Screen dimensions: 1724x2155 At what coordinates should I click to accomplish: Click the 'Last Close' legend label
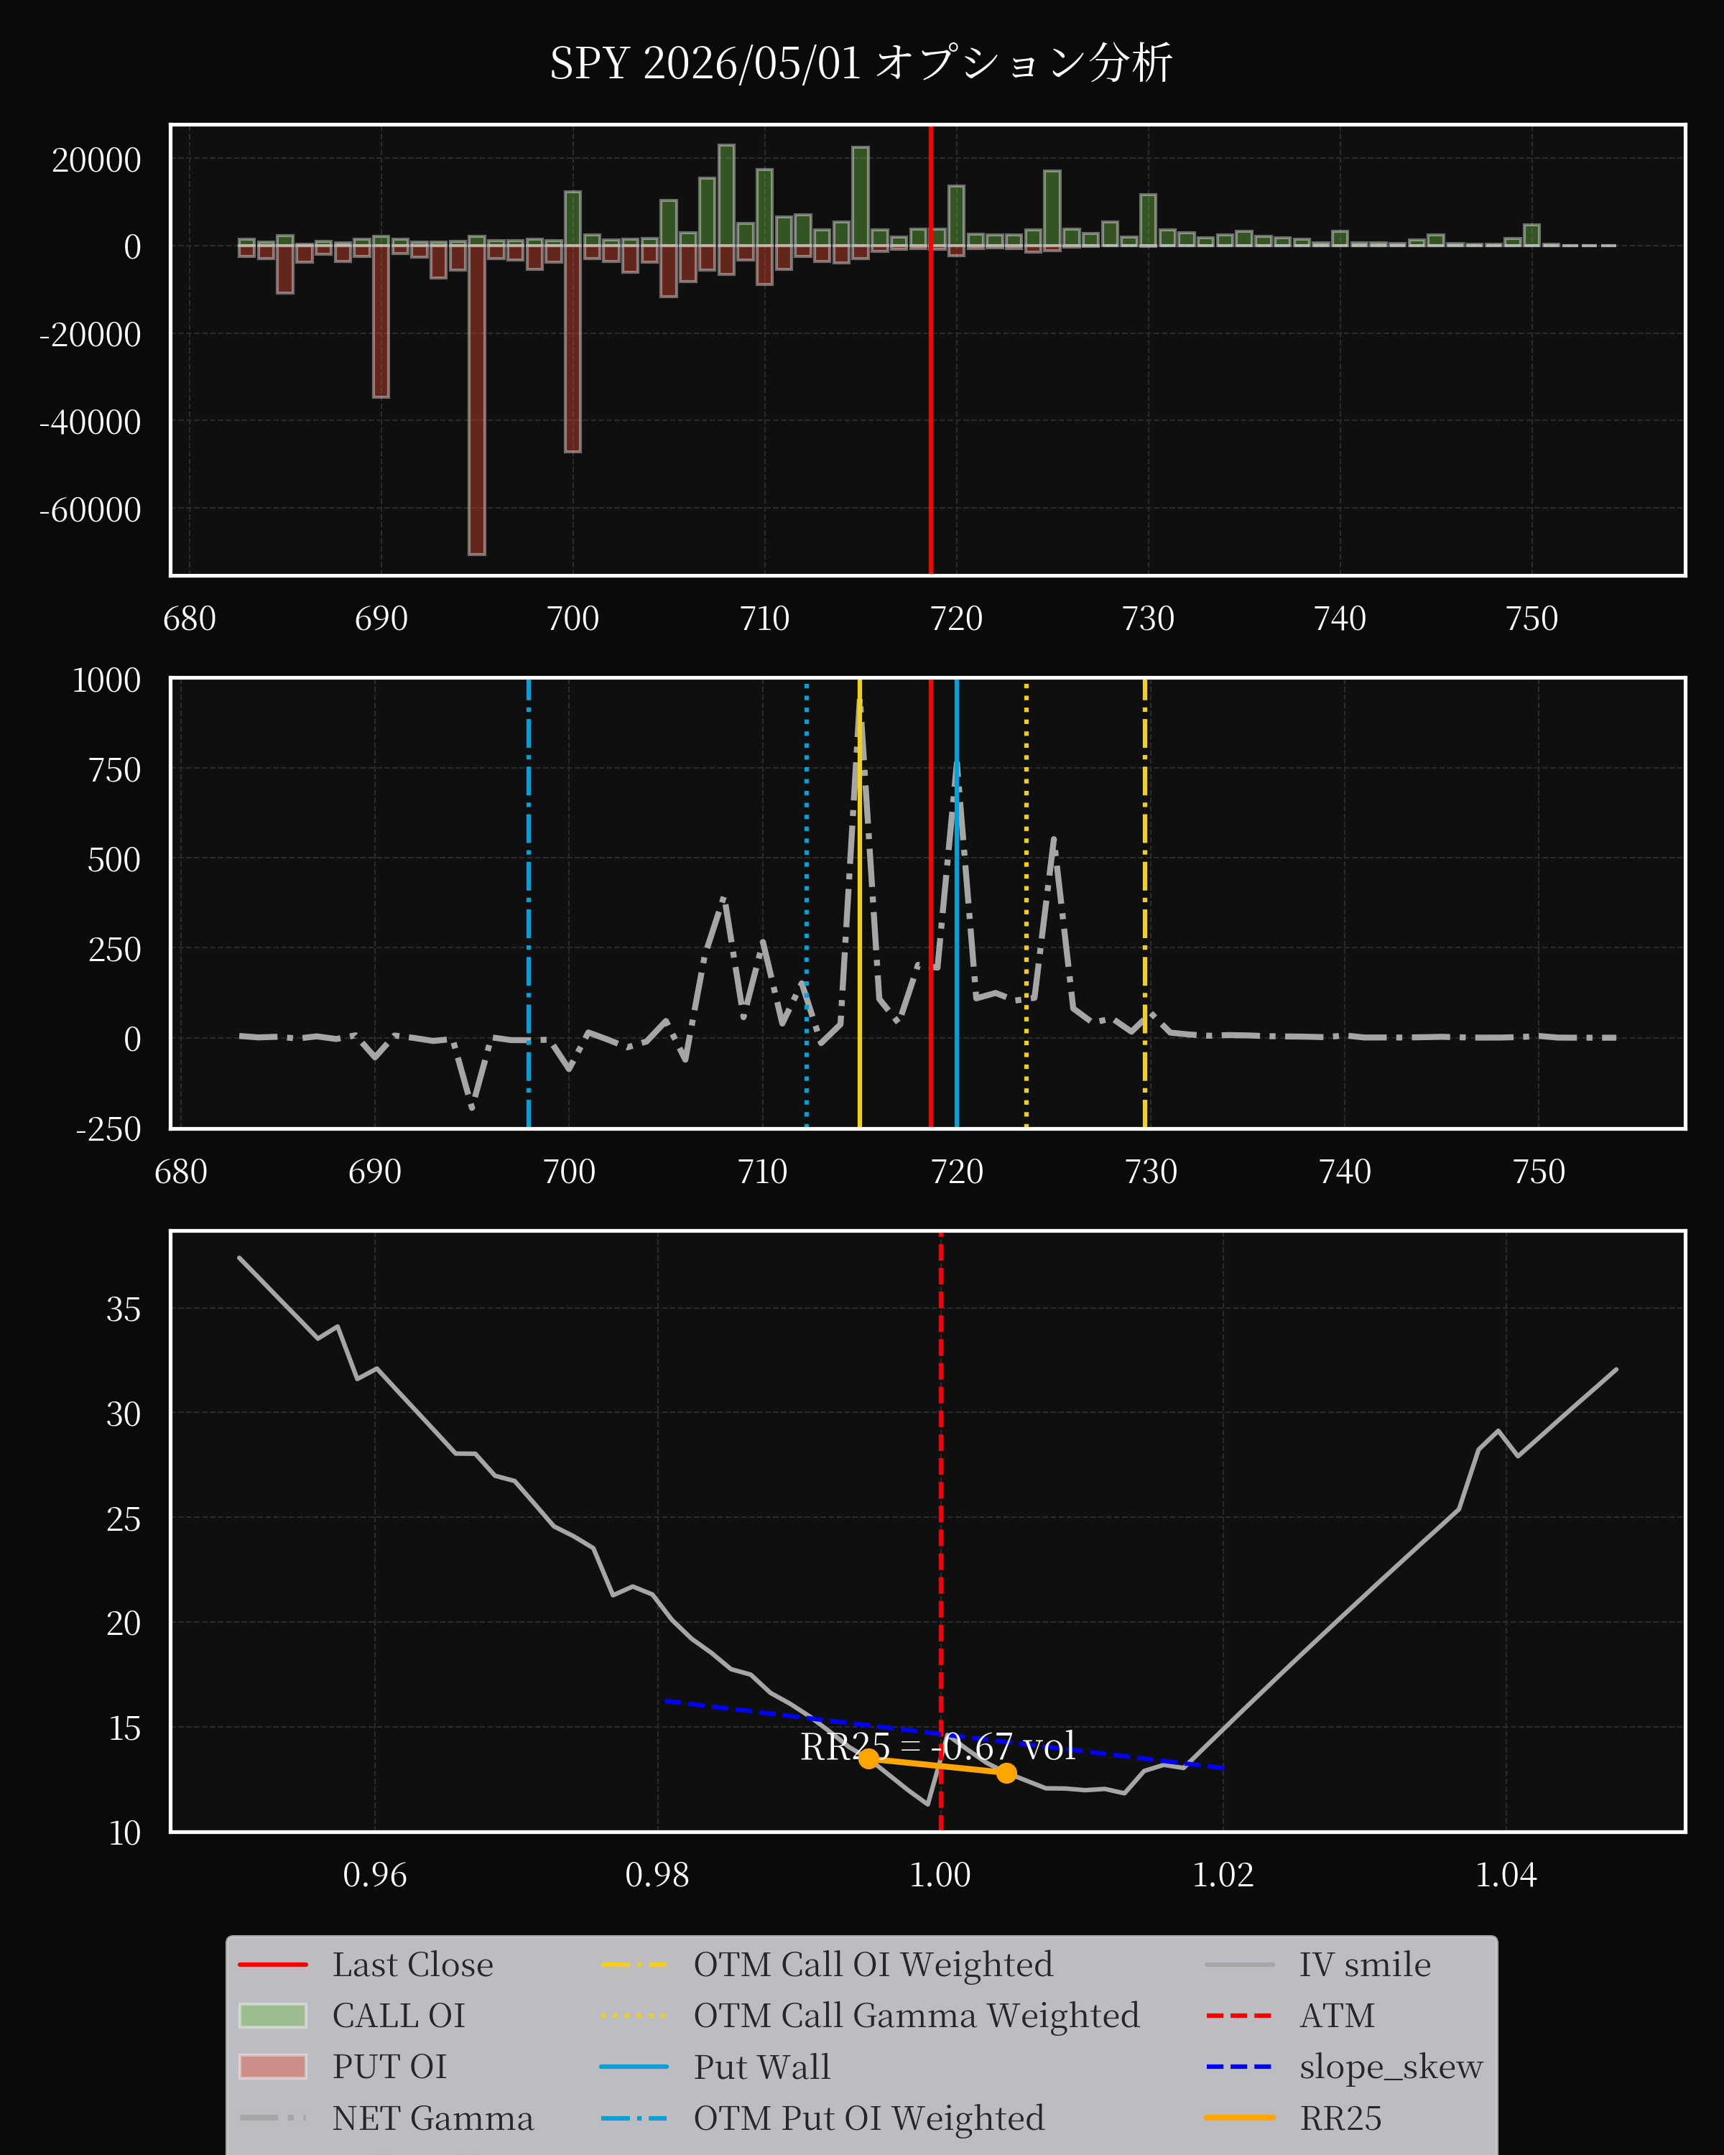(x=413, y=1964)
